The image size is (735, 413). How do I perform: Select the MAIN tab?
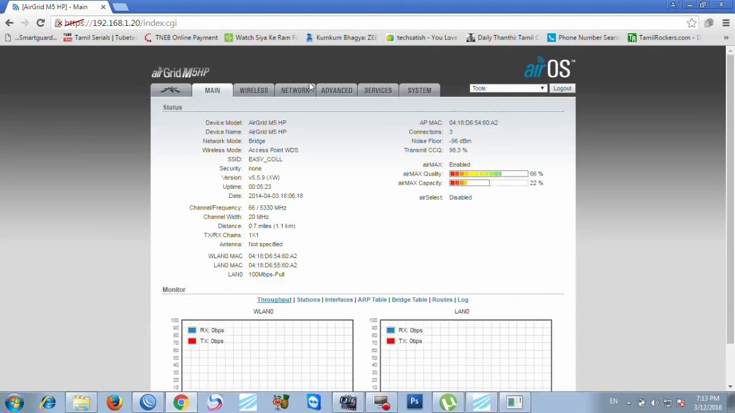(212, 91)
